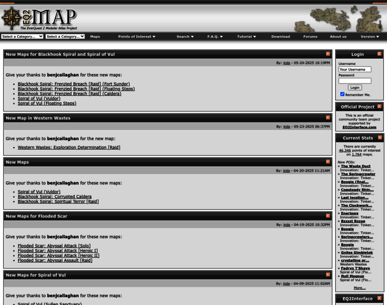Open the Forums menu item
The image size is (387, 305).
click(310, 37)
